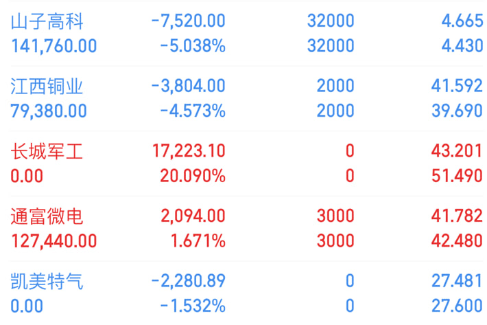Click the 20.090% profit percentage
The width and height of the screenshot is (487, 325).
tap(193, 176)
